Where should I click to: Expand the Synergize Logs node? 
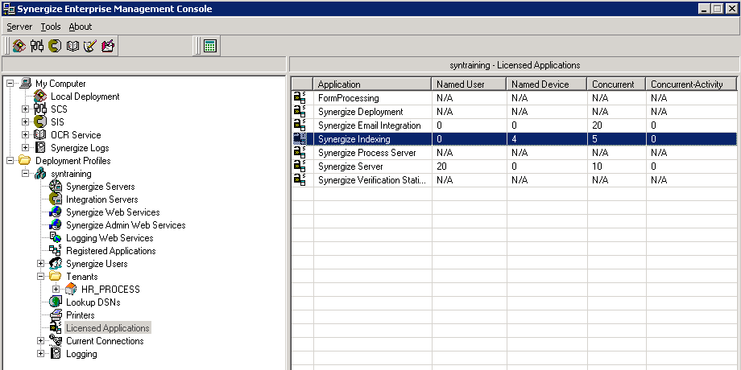[26, 148]
